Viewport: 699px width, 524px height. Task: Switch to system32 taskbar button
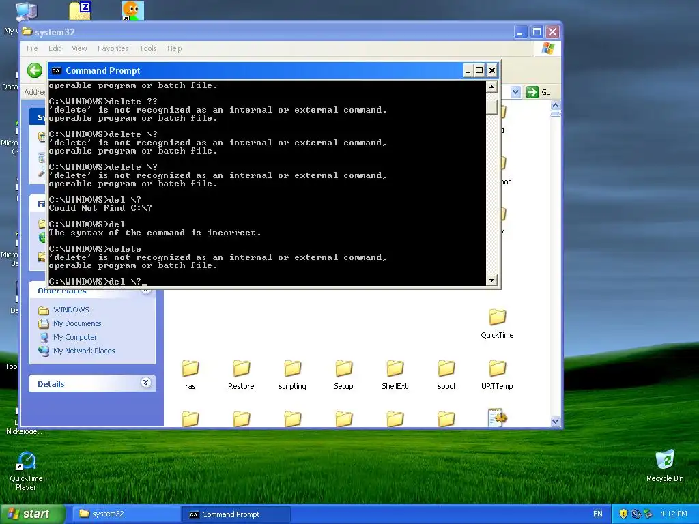tap(126, 514)
